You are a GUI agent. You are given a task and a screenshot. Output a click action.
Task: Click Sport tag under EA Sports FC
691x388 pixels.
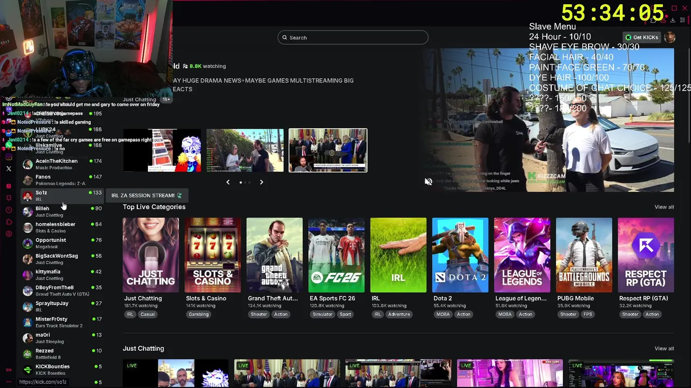[345, 314]
